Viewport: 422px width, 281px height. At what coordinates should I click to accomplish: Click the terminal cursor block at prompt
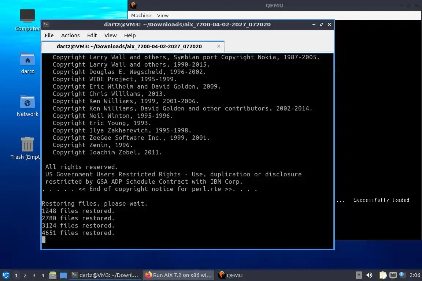[44, 240]
